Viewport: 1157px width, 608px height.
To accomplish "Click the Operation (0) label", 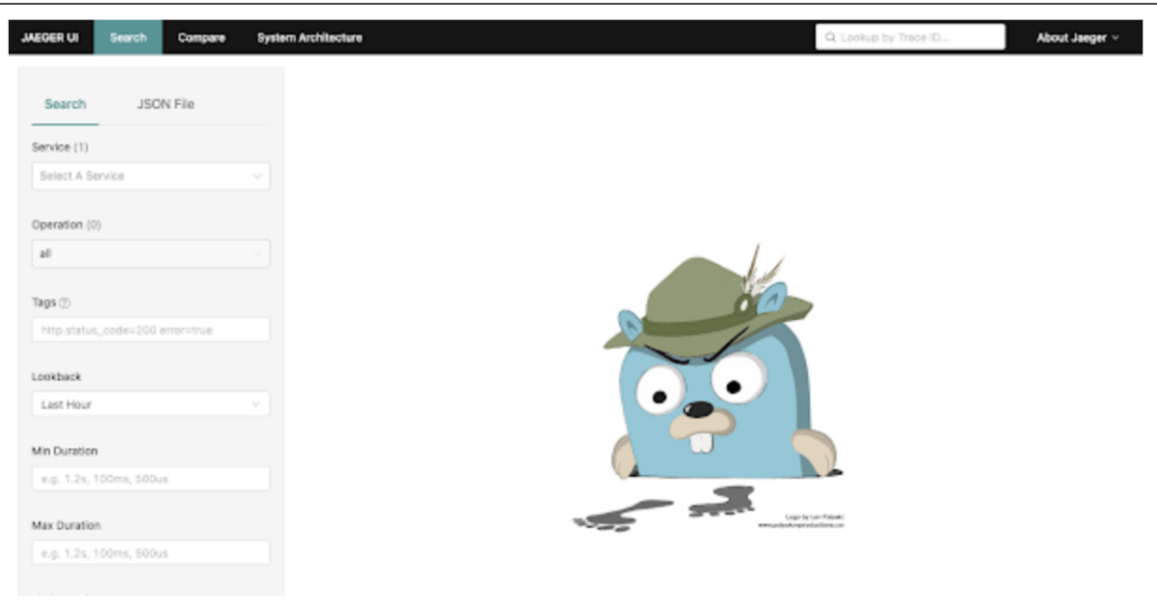I will tap(67, 225).
